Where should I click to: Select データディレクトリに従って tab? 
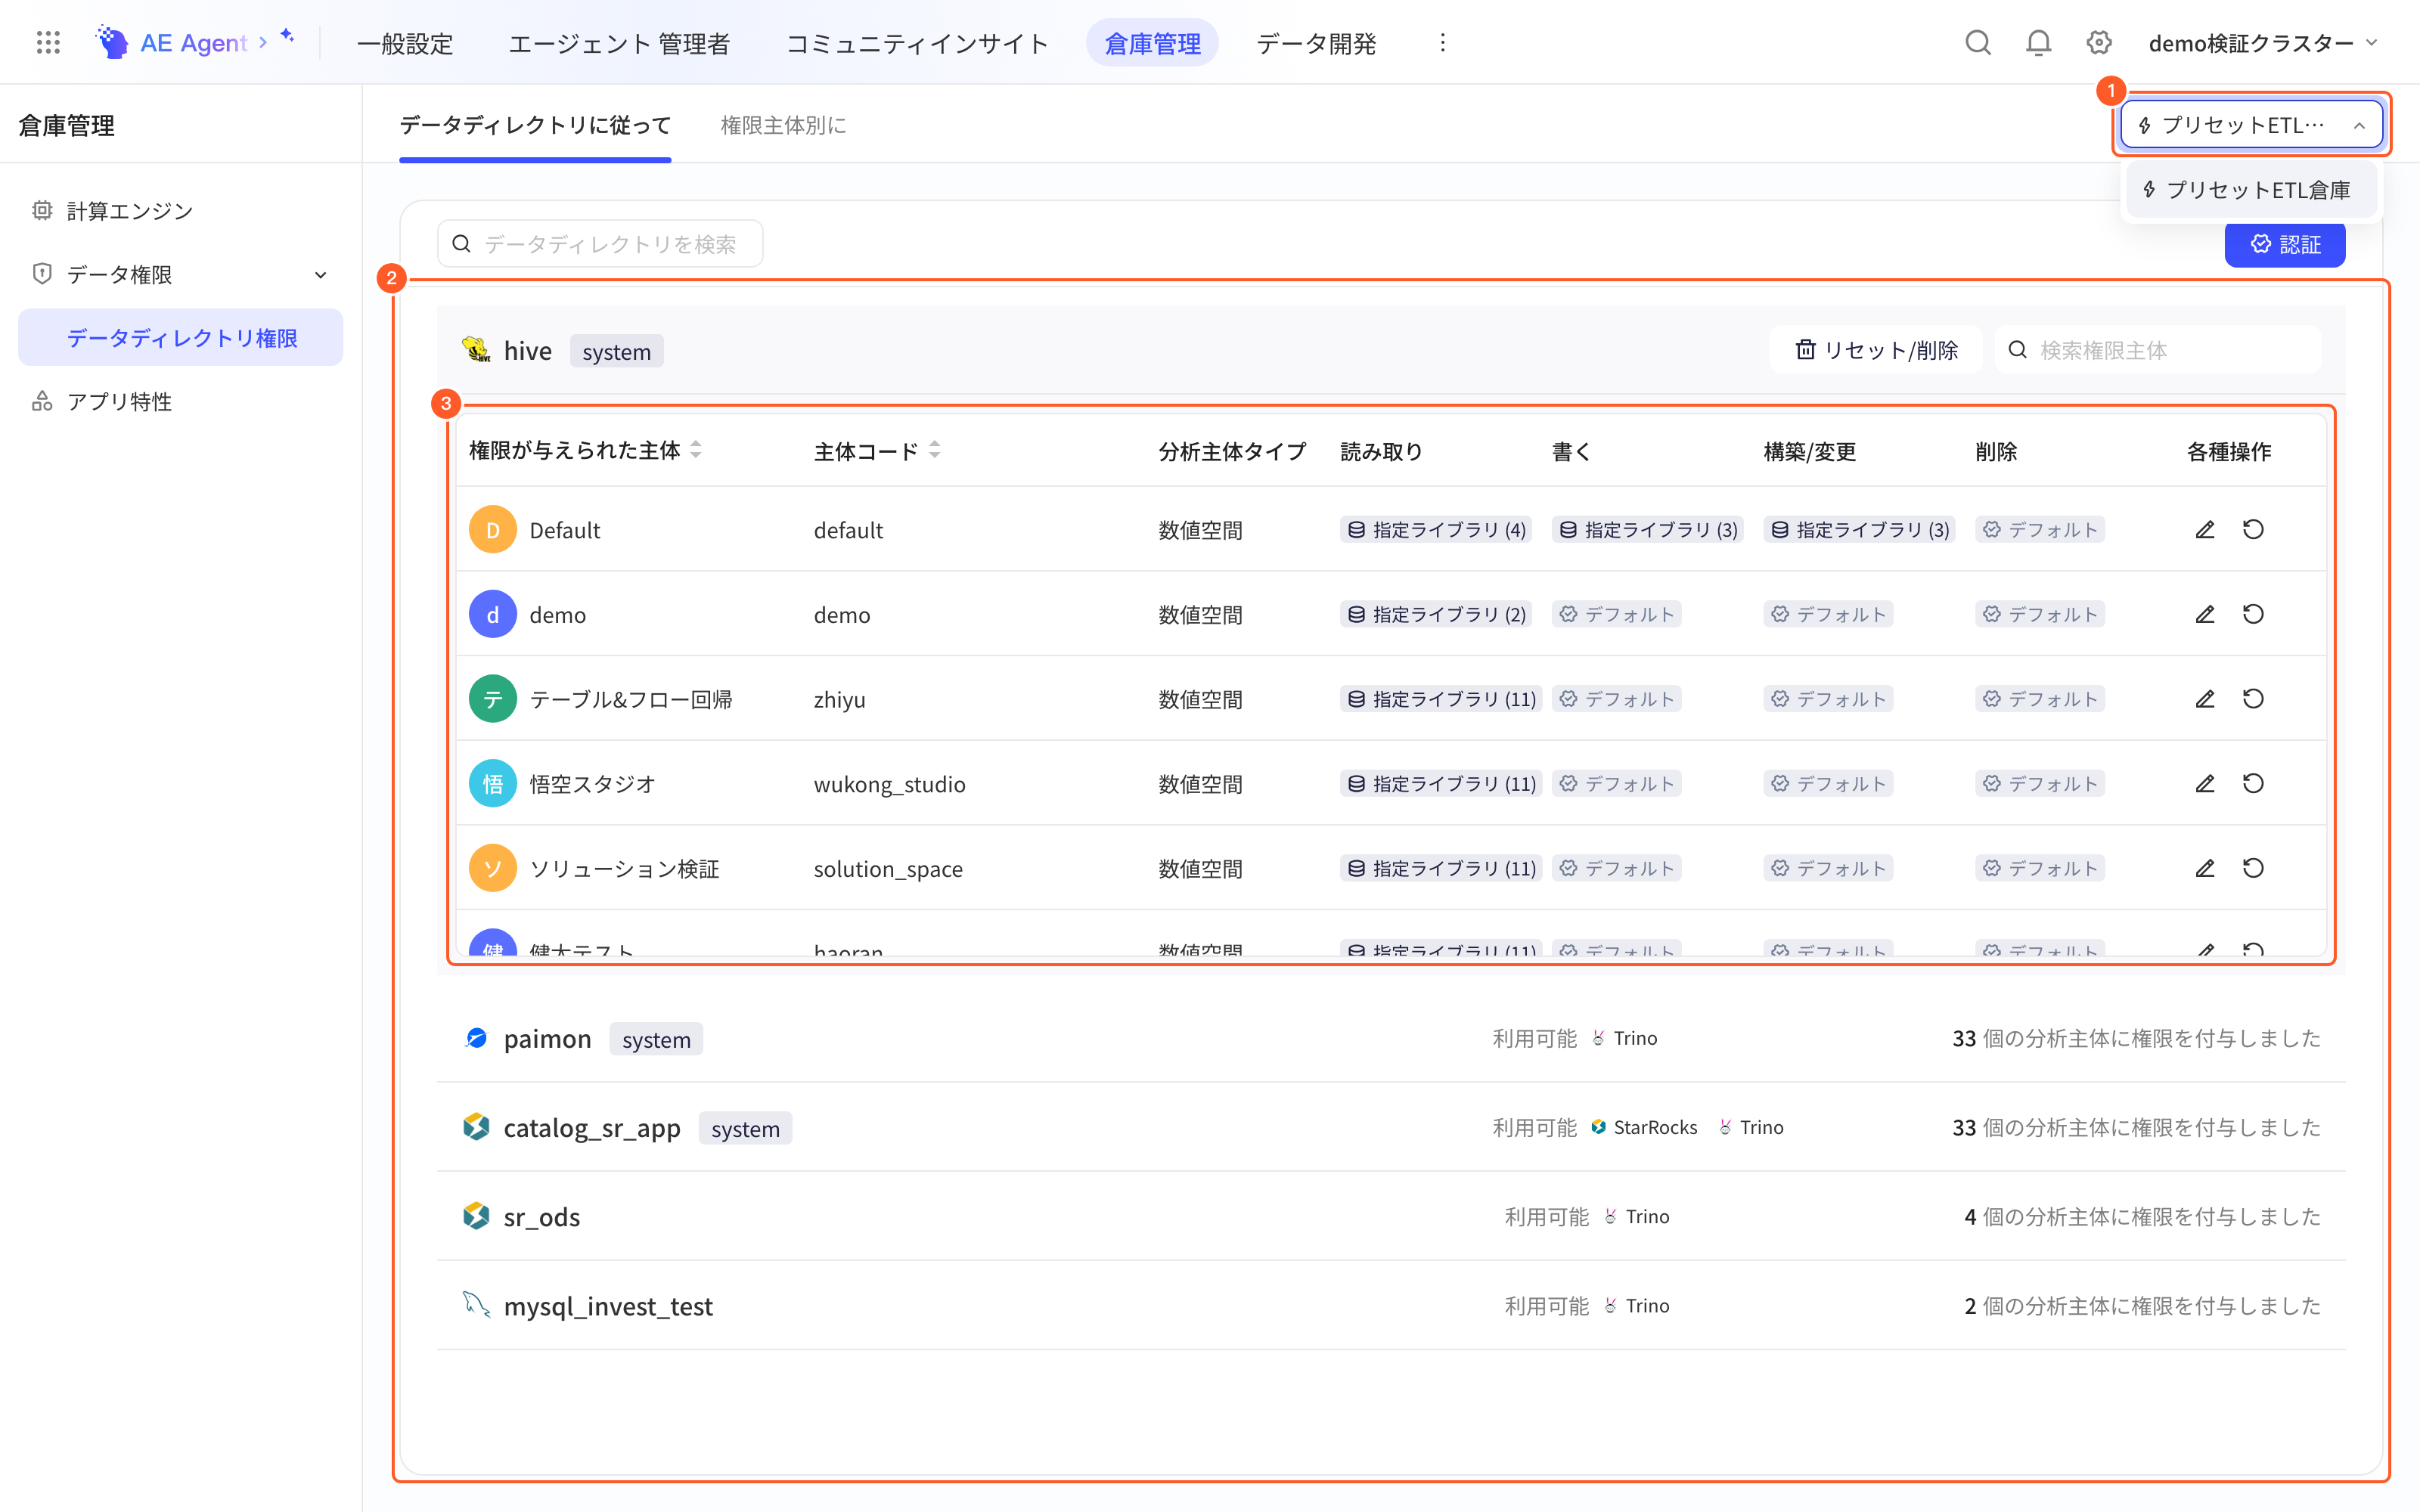[x=535, y=125]
